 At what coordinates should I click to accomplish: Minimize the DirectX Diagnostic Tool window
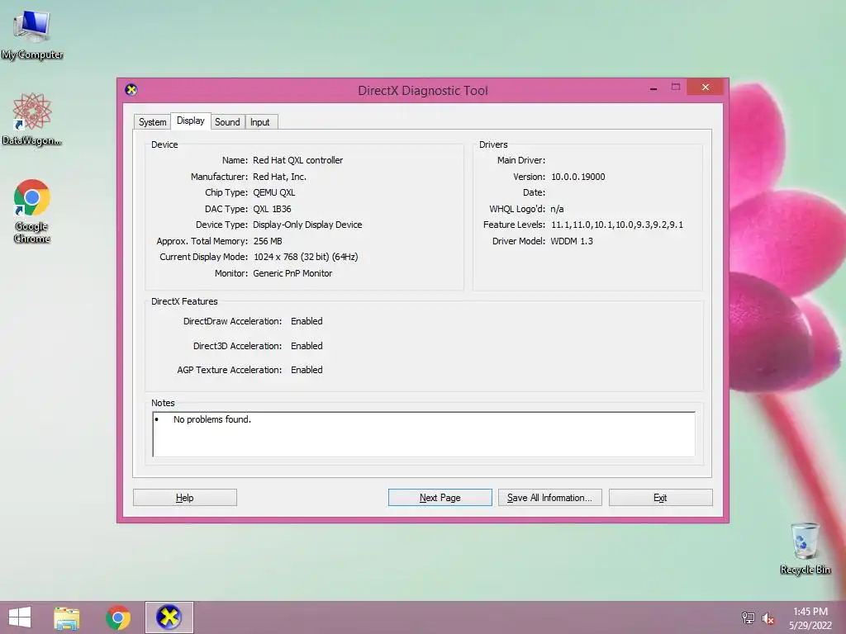pos(654,88)
